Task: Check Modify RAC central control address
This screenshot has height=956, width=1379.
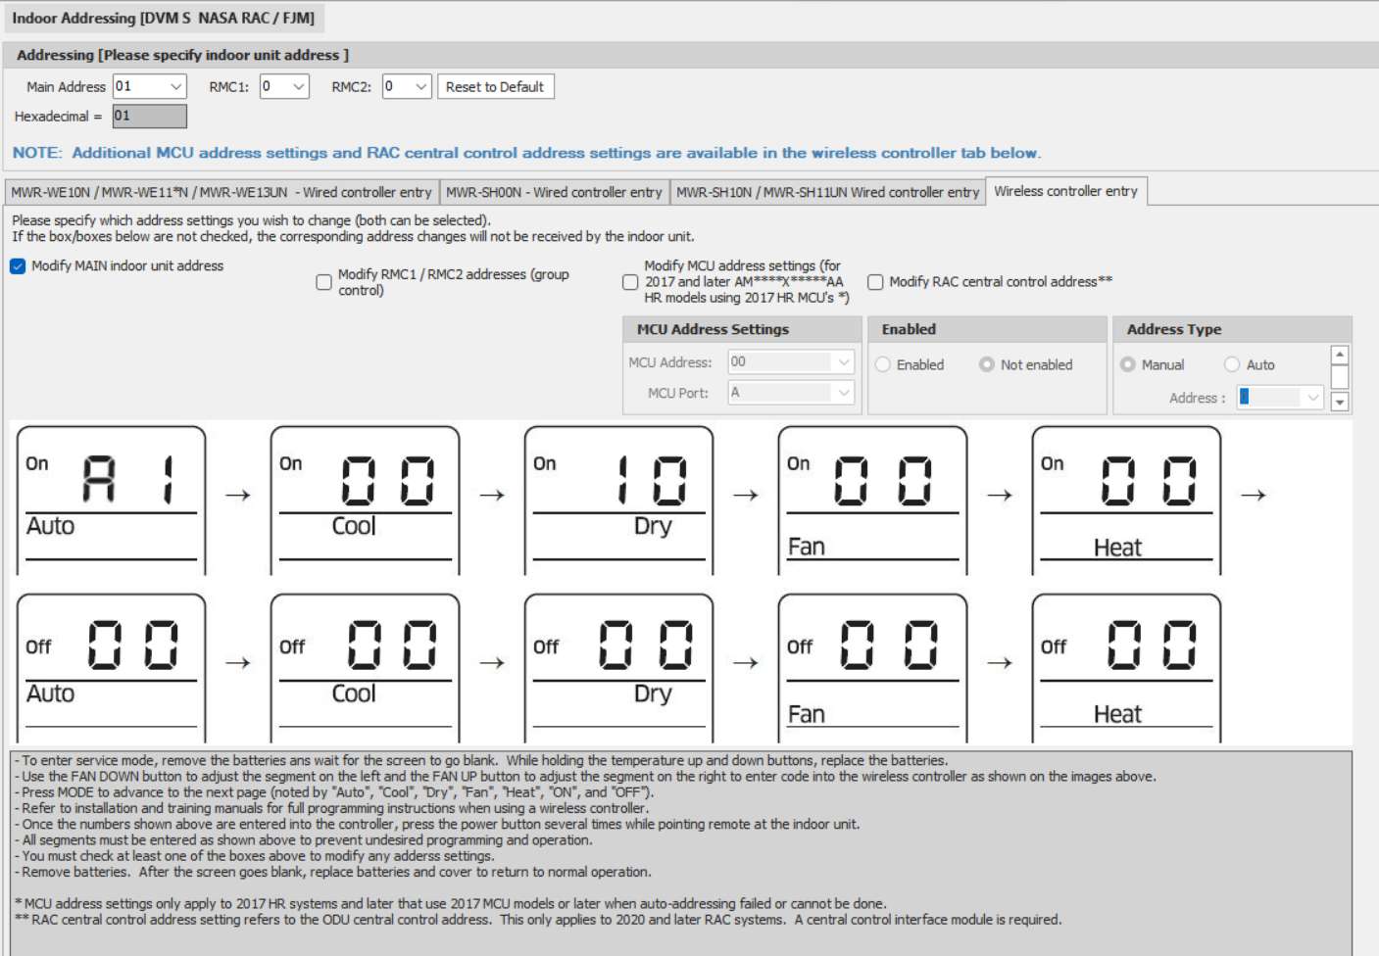Action: 875,282
